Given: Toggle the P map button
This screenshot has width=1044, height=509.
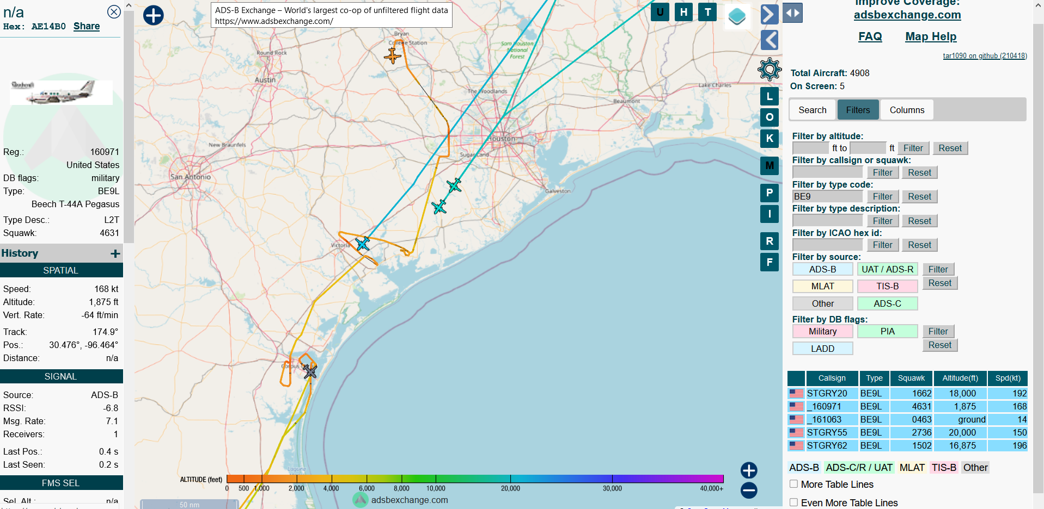Looking at the screenshot, I should [x=770, y=193].
